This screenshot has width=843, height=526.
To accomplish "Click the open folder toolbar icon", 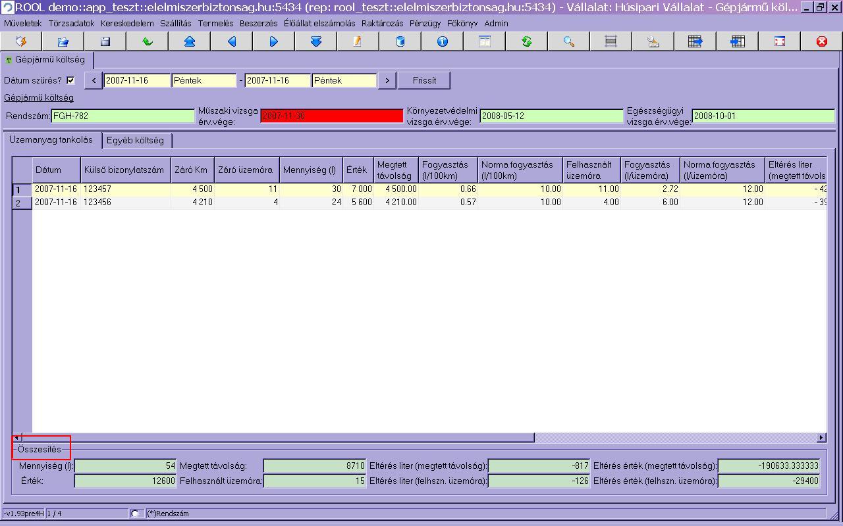I will (x=63, y=41).
